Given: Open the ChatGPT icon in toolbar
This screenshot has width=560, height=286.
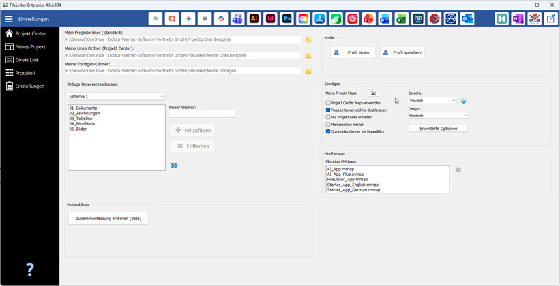Looking at the screenshot, I should click(x=205, y=19).
